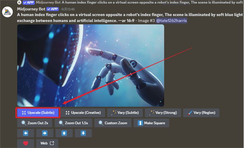The image size is (244, 148).
Task: Click Zoom Out 2x button
Action: click(35, 123)
